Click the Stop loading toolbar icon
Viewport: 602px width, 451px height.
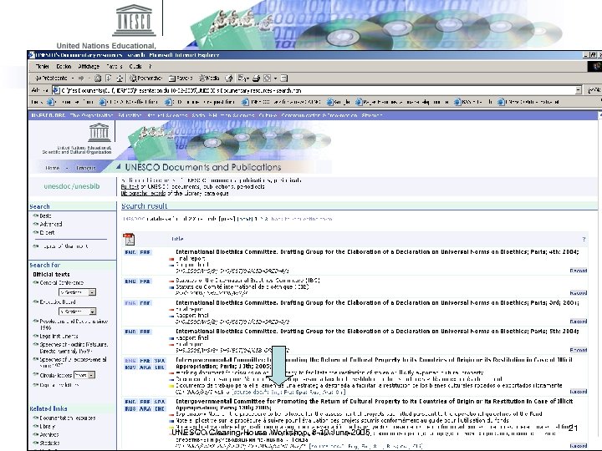98,79
